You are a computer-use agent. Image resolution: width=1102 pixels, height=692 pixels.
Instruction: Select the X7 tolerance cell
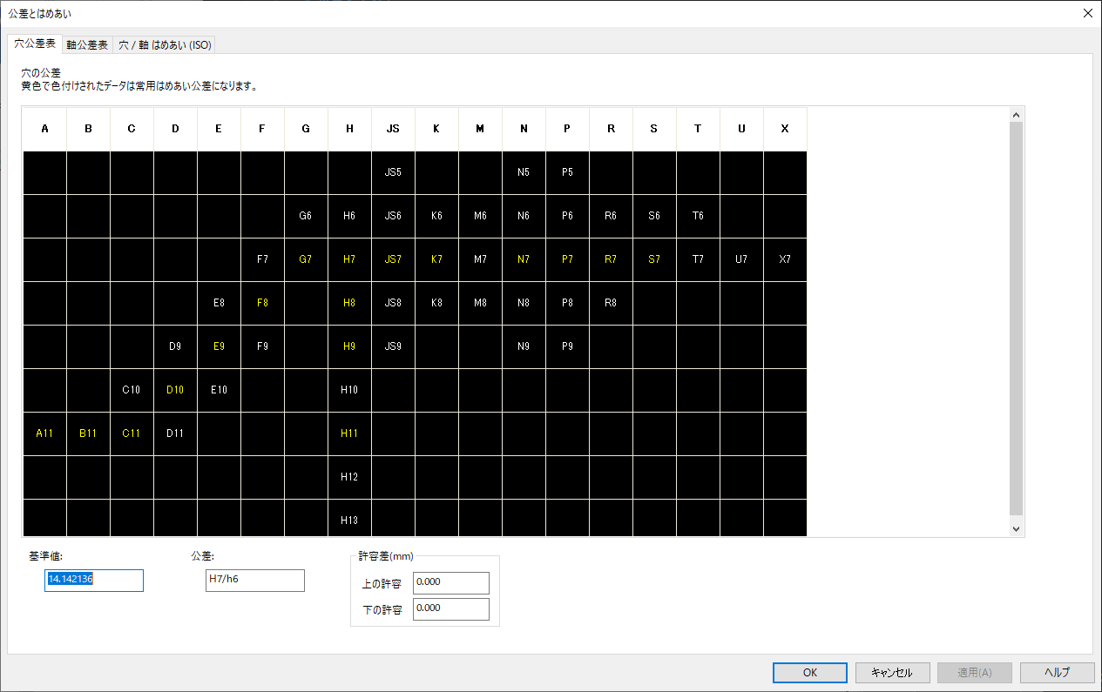coord(785,259)
